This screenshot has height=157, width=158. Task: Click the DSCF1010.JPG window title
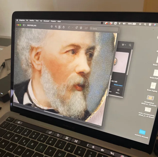(32, 25)
